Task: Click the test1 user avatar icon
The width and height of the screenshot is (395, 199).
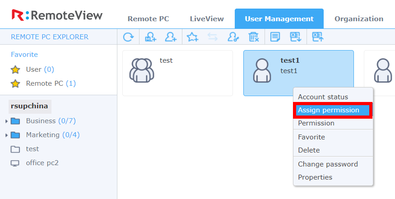Action: (262, 70)
